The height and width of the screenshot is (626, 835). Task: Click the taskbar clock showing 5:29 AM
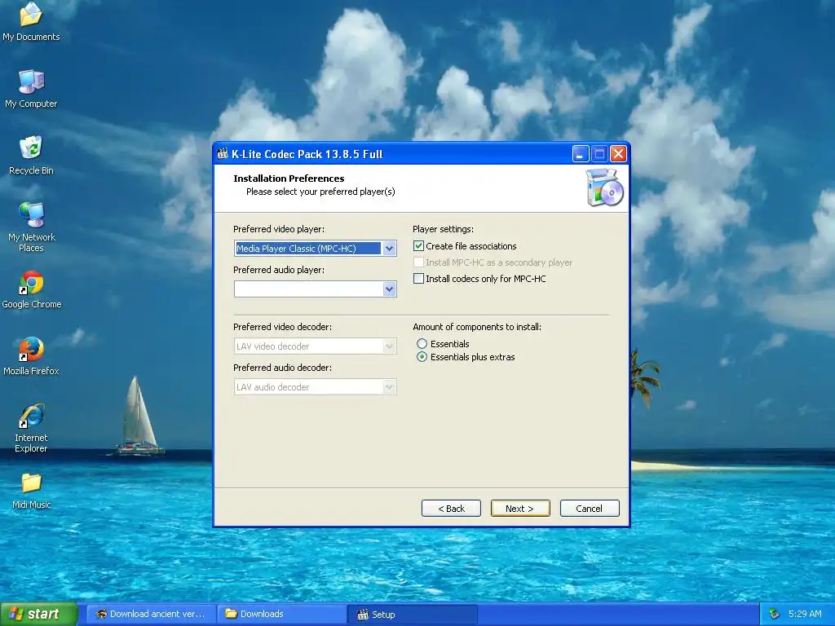805,614
